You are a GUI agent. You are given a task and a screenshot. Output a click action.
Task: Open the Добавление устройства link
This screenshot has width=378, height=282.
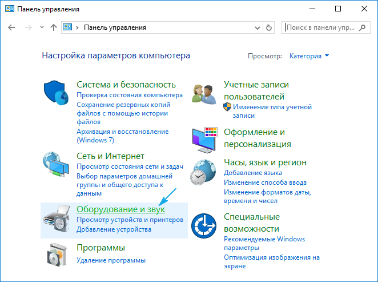[x=114, y=229]
